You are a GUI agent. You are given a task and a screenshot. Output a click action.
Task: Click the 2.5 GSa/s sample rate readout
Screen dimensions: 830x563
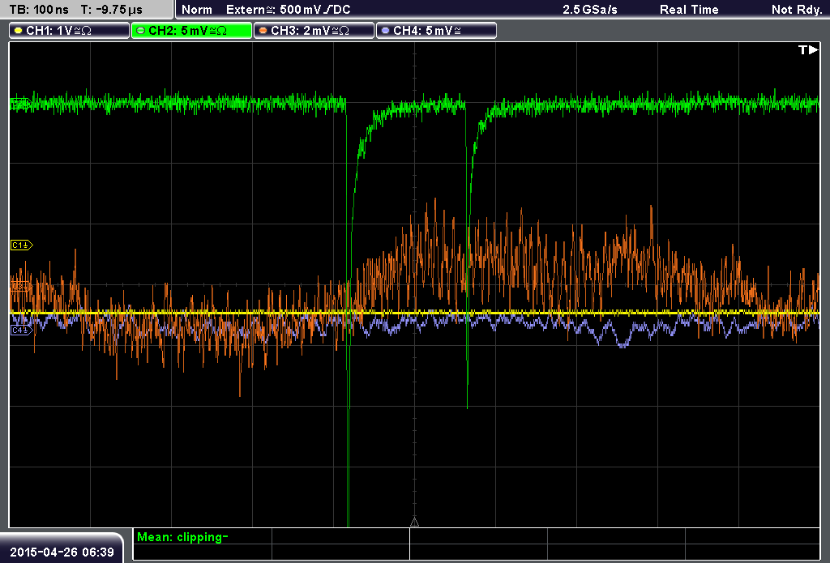pyautogui.click(x=590, y=10)
